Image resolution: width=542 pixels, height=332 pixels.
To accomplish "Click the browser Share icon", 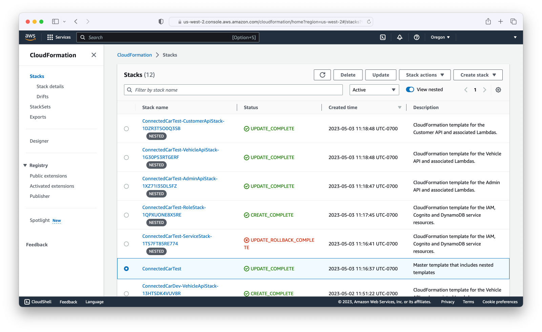I will pyautogui.click(x=488, y=21).
